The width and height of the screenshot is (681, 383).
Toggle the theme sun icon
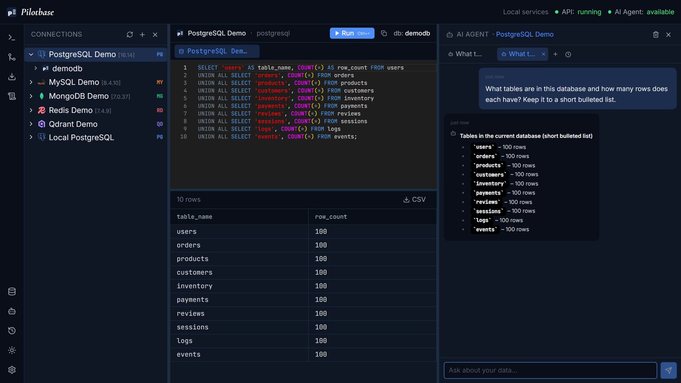click(12, 350)
